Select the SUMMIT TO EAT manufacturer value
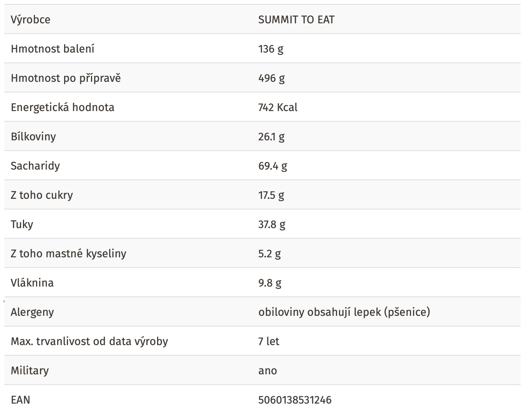Viewport: 523px width, 419px height. tap(296, 20)
